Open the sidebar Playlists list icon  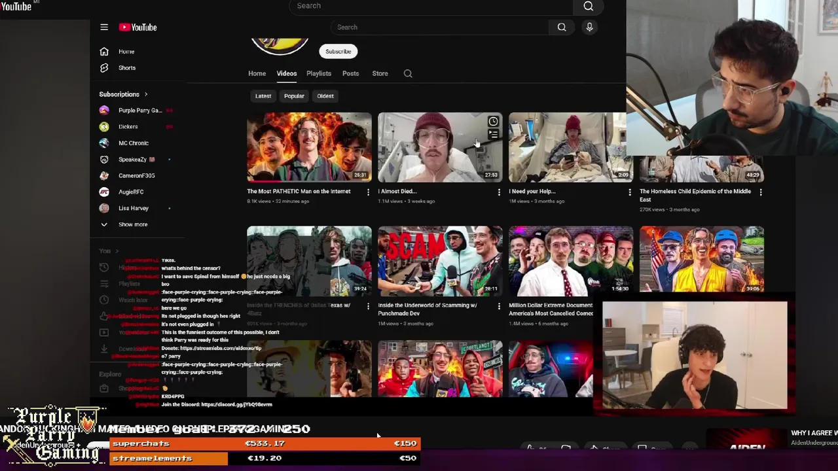tap(104, 283)
